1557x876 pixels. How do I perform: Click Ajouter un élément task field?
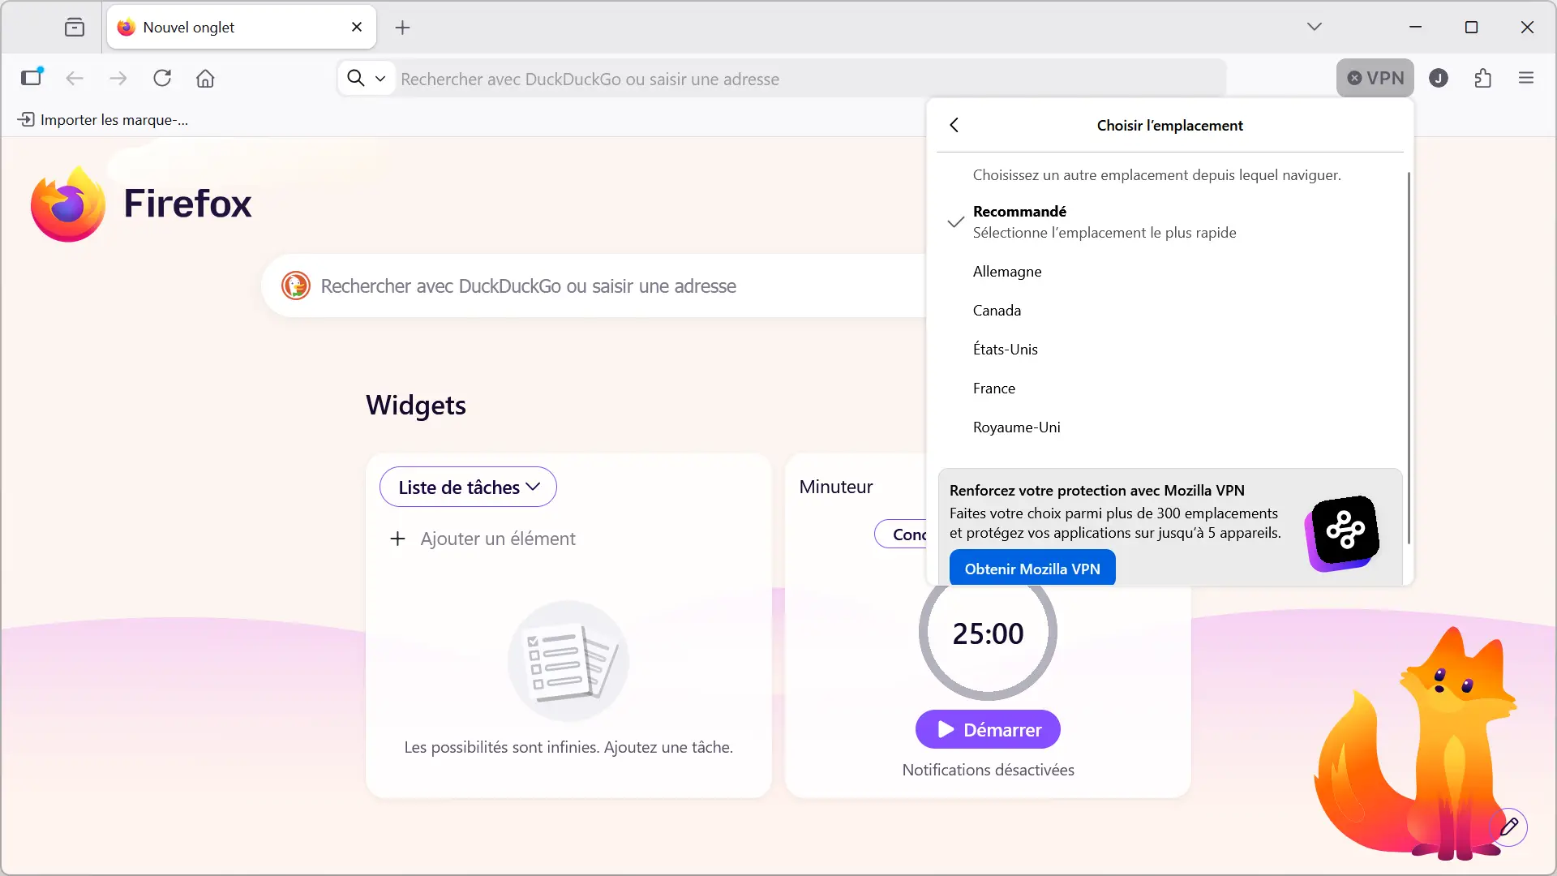pyautogui.click(x=498, y=539)
